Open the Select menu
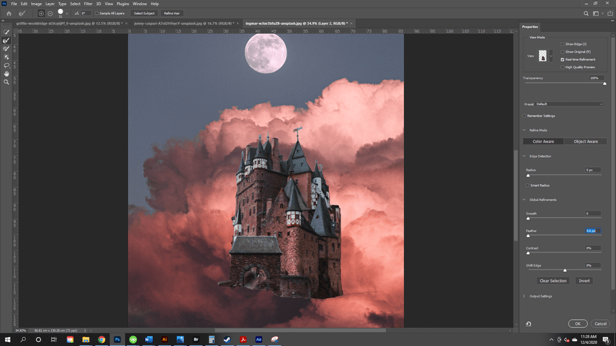The image size is (616, 346). click(75, 3)
